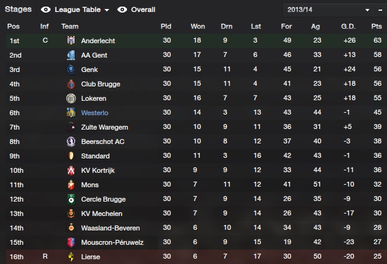Click the Lokeren club badge
The image size is (387, 264).
[x=71, y=98]
